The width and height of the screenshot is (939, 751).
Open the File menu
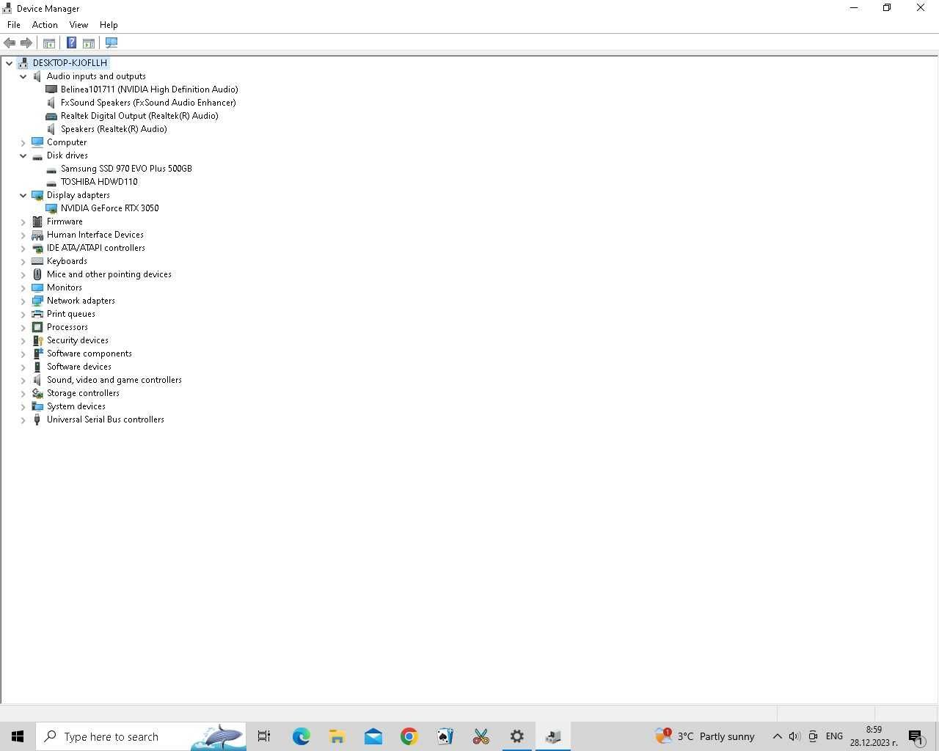click(x=14, y=25)
